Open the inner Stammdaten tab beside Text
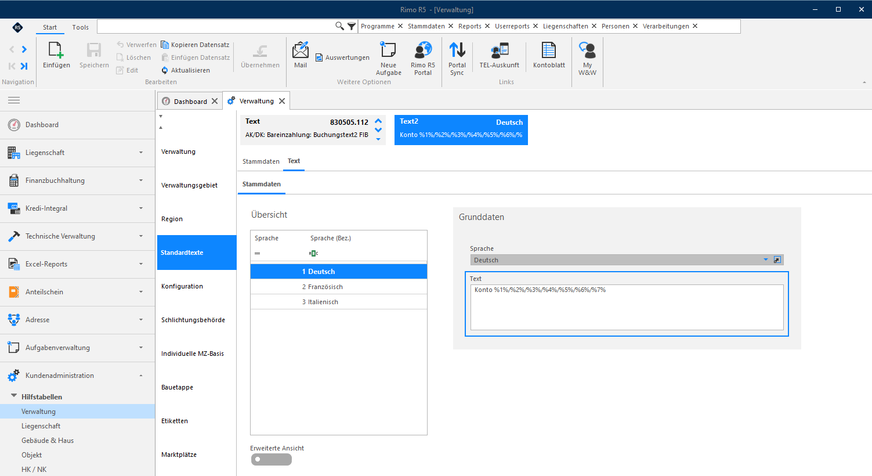 click(261, 161)
